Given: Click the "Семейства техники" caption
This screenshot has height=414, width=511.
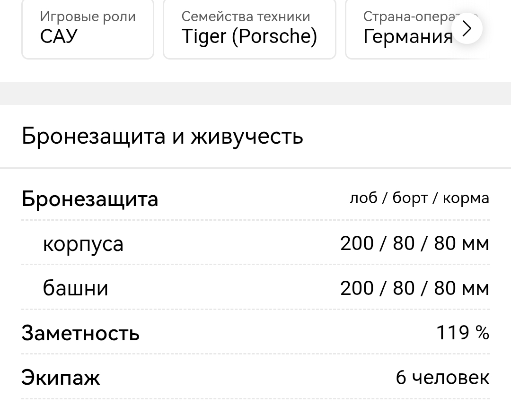Looking at the screenshot, I should (246, 17).
